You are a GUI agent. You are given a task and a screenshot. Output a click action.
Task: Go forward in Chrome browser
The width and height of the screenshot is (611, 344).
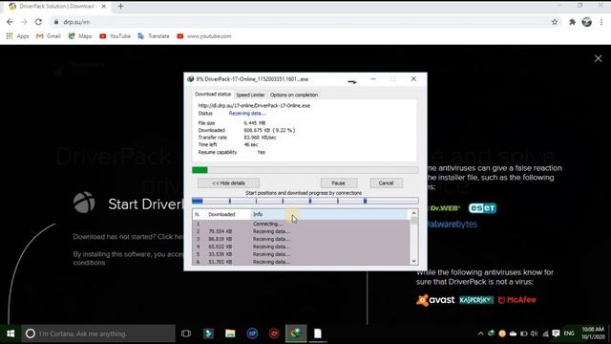(24, 22)
